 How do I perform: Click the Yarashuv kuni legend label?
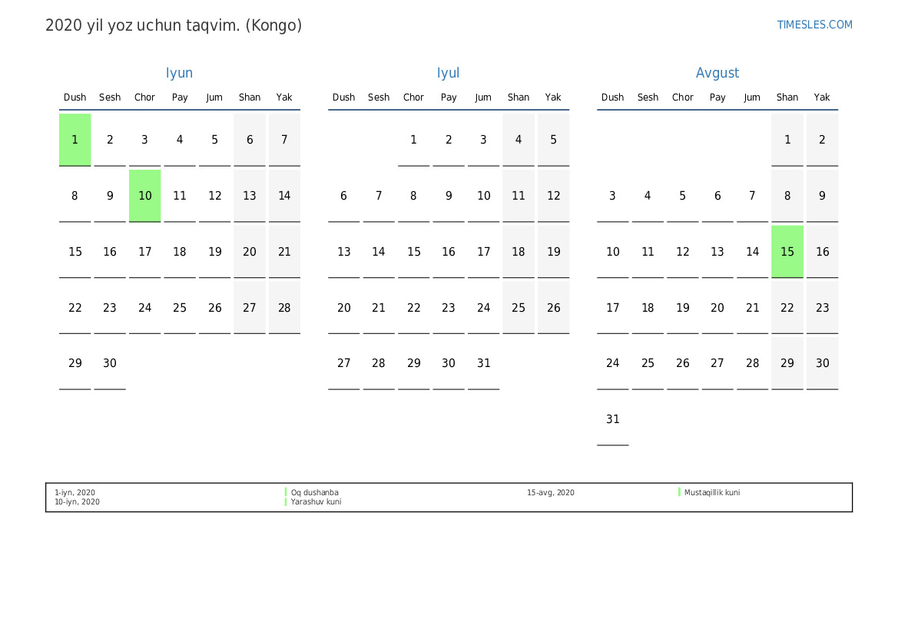[316, 502]
